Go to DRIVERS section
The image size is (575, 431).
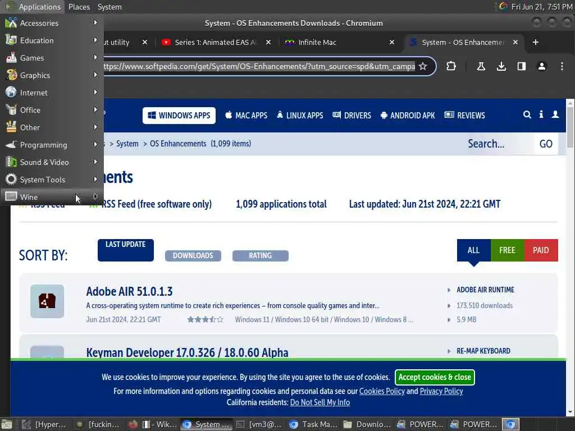coord(352,116)
